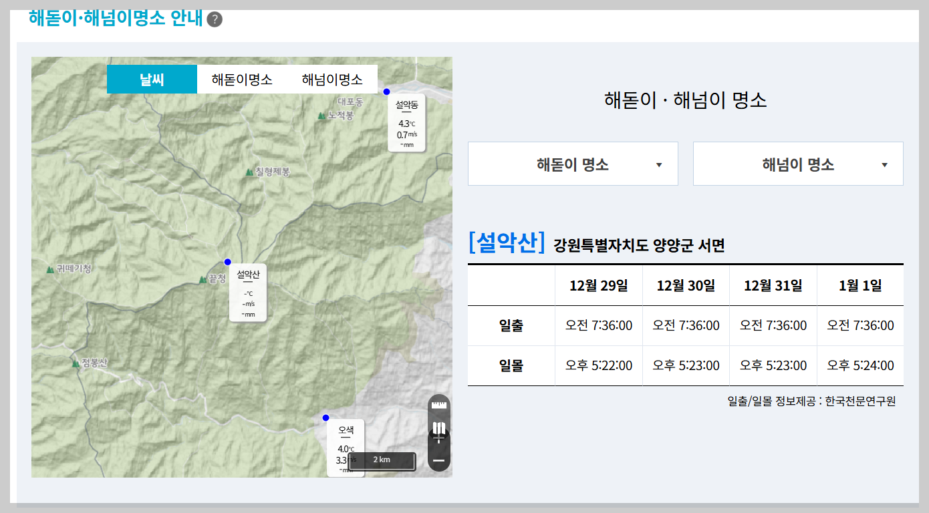Zoom out the map with minus button
The width and height of the screenshot is (929, 513).
click(x=439, y=460)
